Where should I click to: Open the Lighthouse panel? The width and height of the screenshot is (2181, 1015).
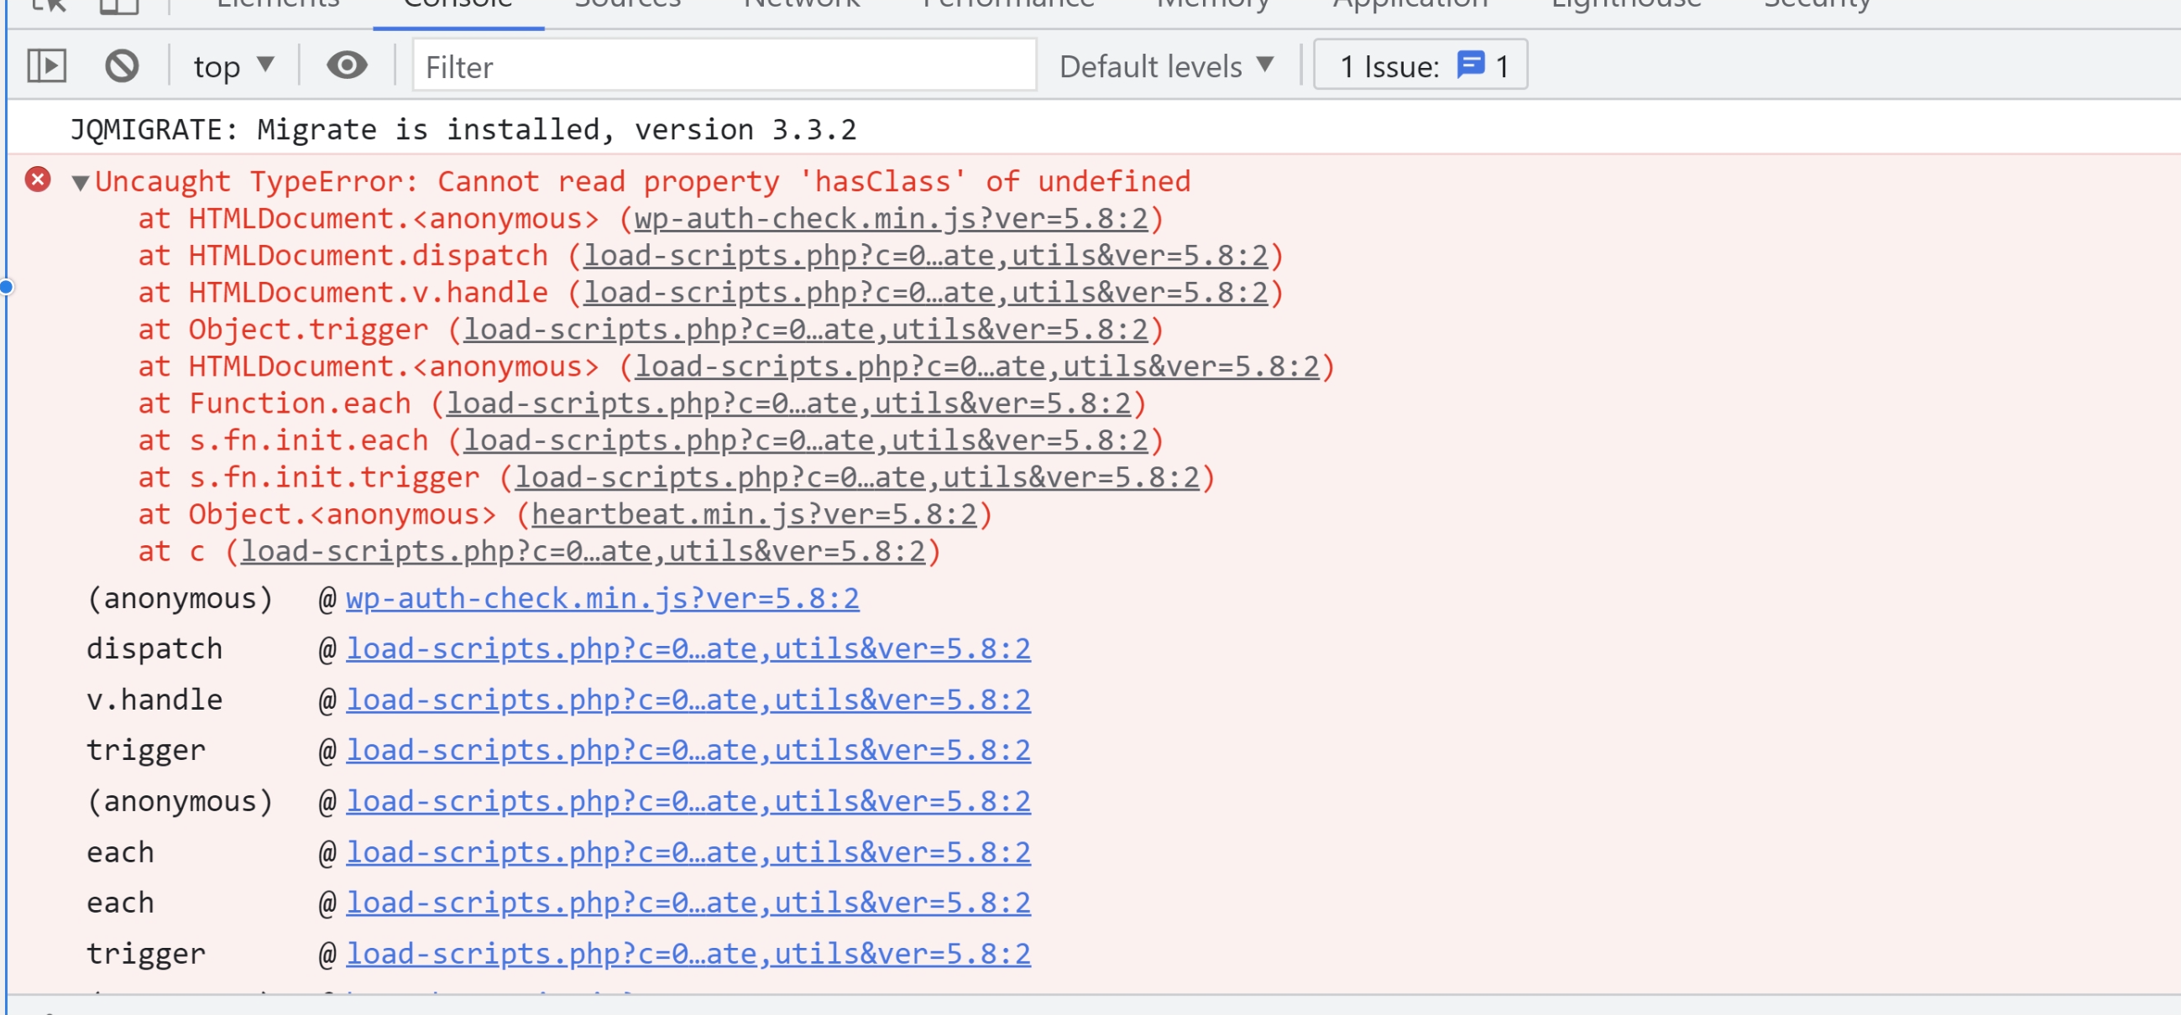point(1624,4)
